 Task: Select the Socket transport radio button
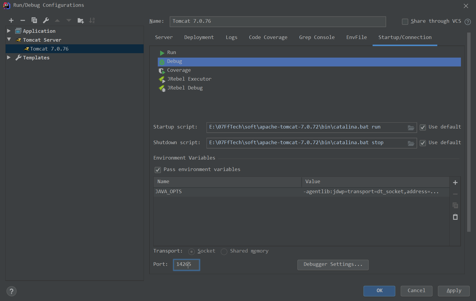pyautogui.click(x=191, y=251)
